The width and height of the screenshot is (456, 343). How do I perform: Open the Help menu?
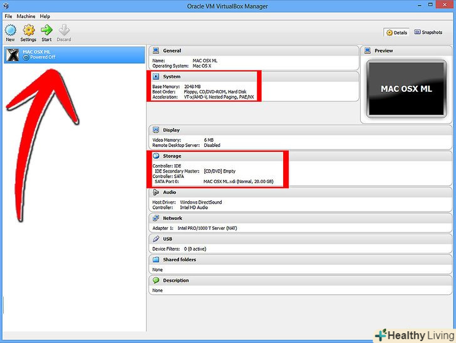tap(45, 16)
